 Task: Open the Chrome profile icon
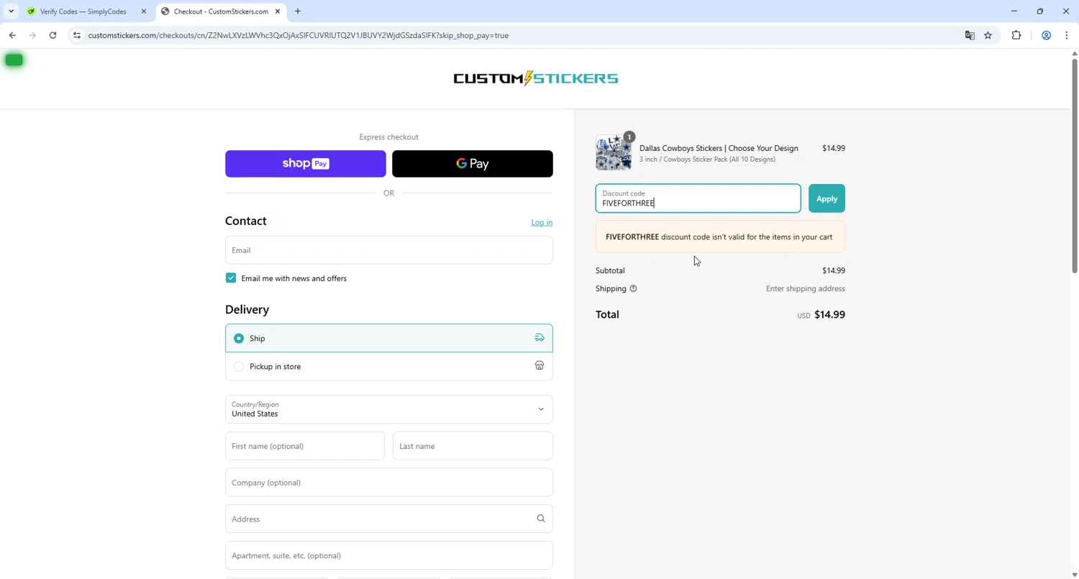(x=1047, y=35)
